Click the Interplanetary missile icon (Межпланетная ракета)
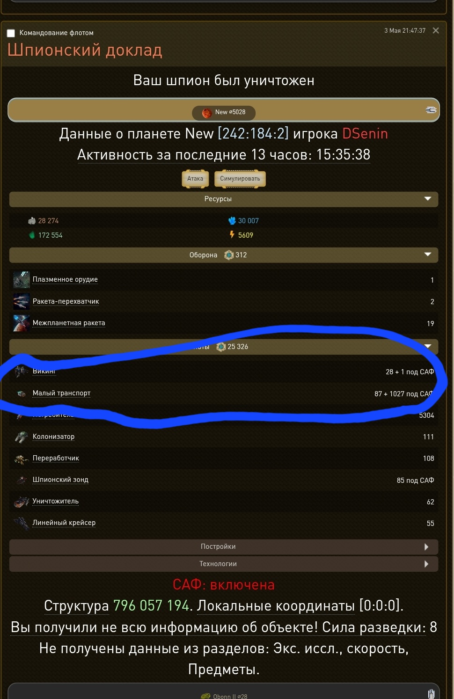Viewport: 454px width, 699px height. click(x=22, y=323)
